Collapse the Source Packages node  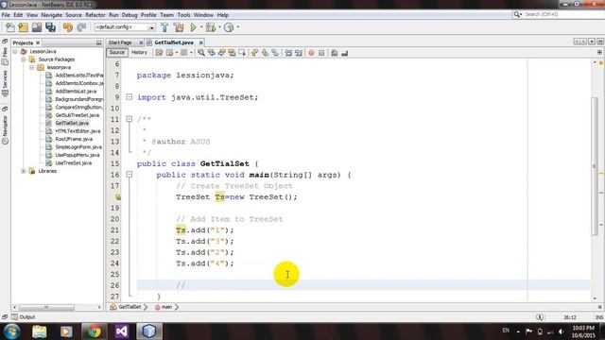coord(24,59)
